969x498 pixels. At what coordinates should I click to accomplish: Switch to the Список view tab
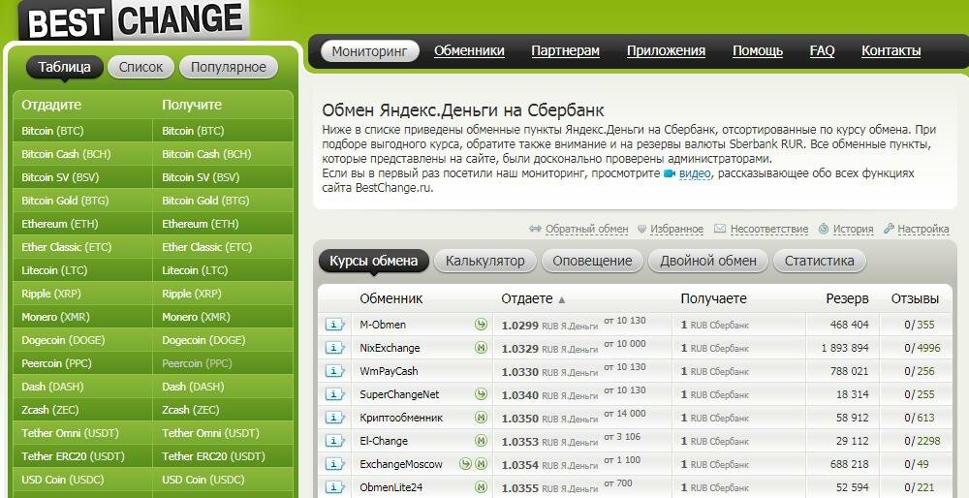coord(141,68)
